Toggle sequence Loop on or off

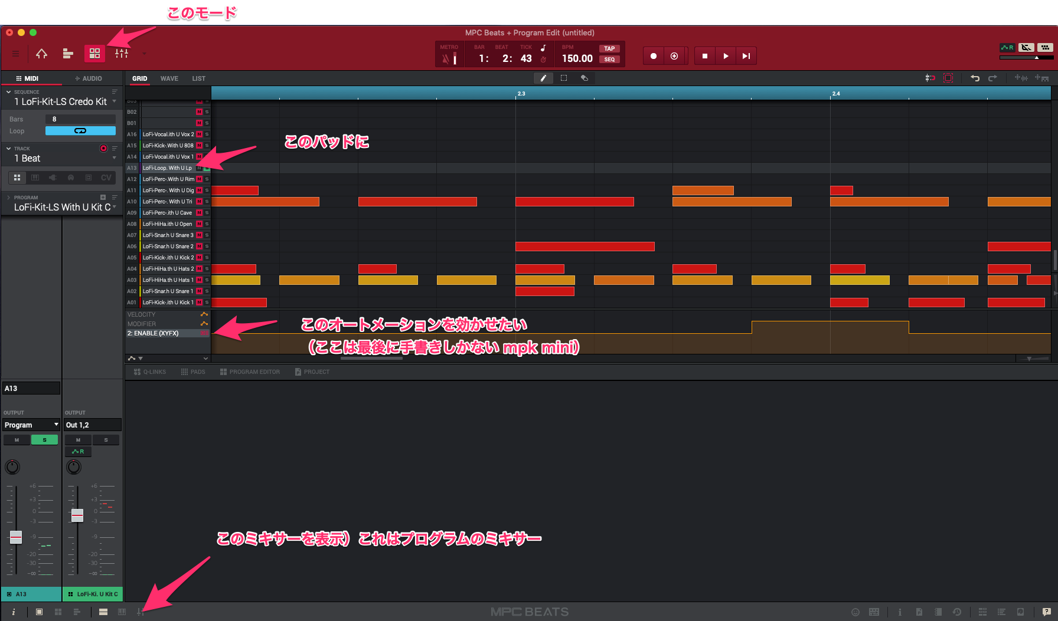80,131
